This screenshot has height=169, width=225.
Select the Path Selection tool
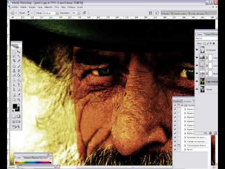pyautogui.click(x=14, y=85)
